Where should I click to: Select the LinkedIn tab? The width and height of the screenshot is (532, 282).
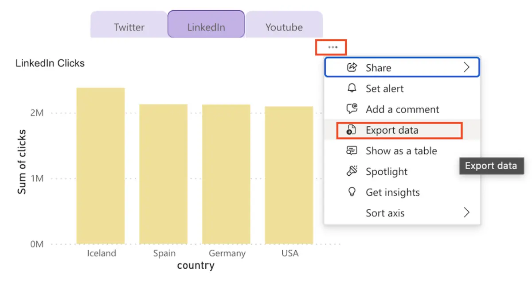[206, 24]
